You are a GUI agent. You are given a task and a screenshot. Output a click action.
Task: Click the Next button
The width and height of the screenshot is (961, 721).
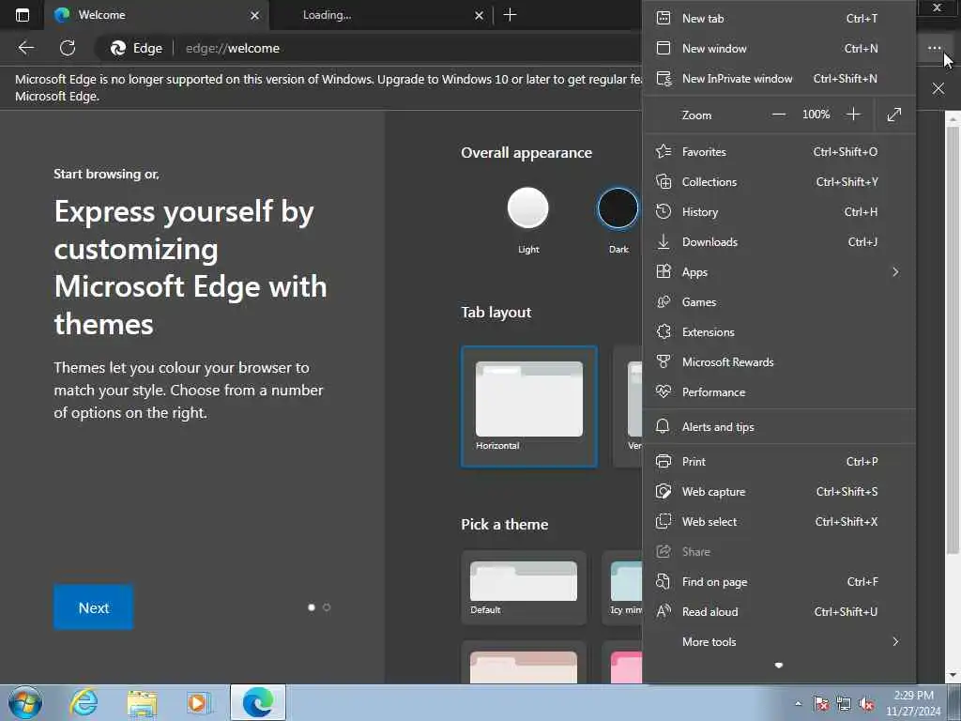[93, 607]
